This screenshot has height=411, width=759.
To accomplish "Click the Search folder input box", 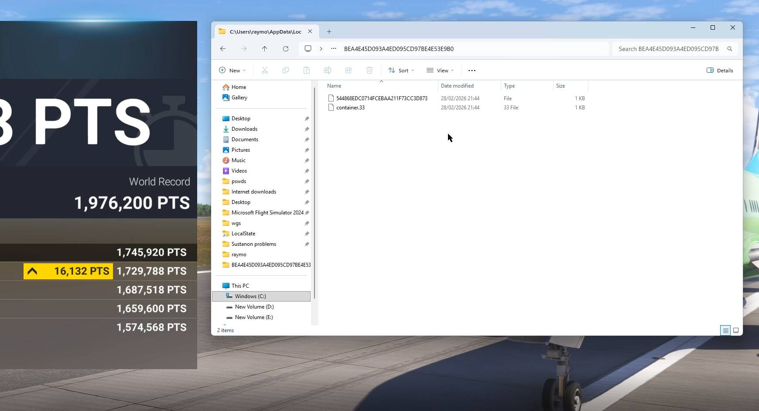I will 669,49.
